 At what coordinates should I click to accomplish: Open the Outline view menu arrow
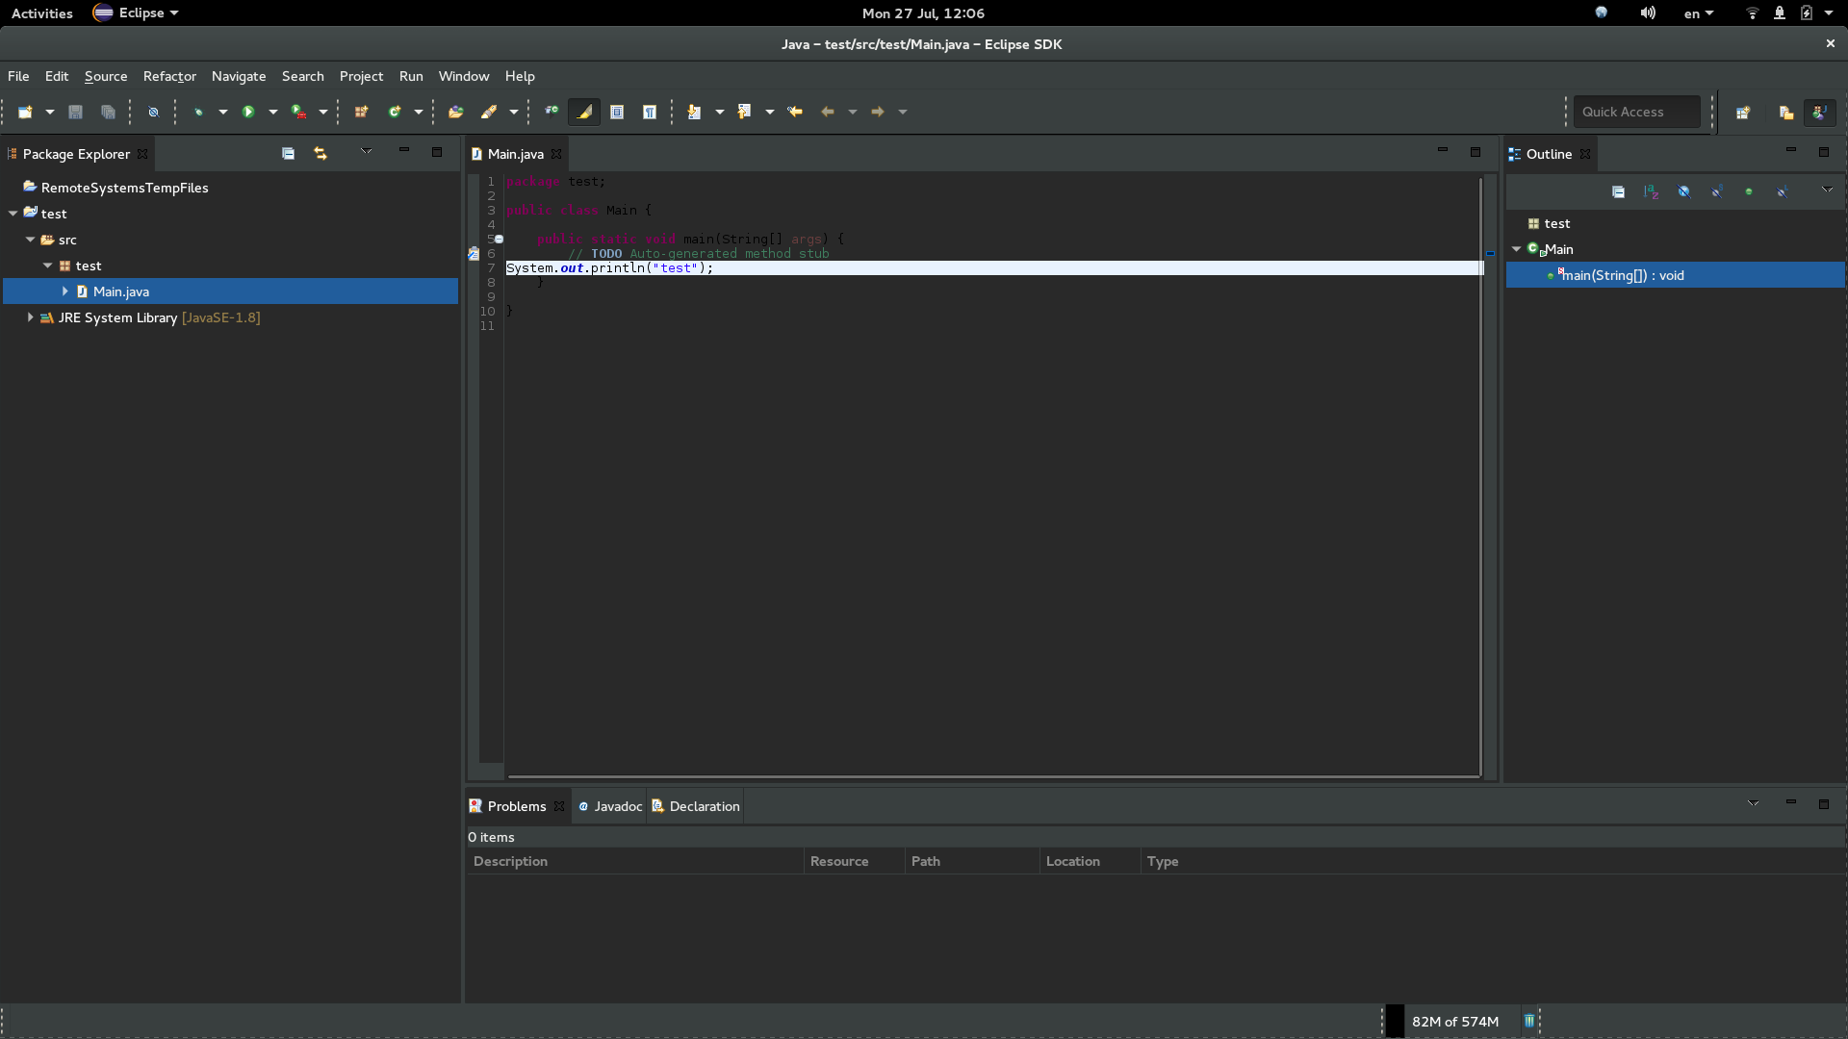1828,190
